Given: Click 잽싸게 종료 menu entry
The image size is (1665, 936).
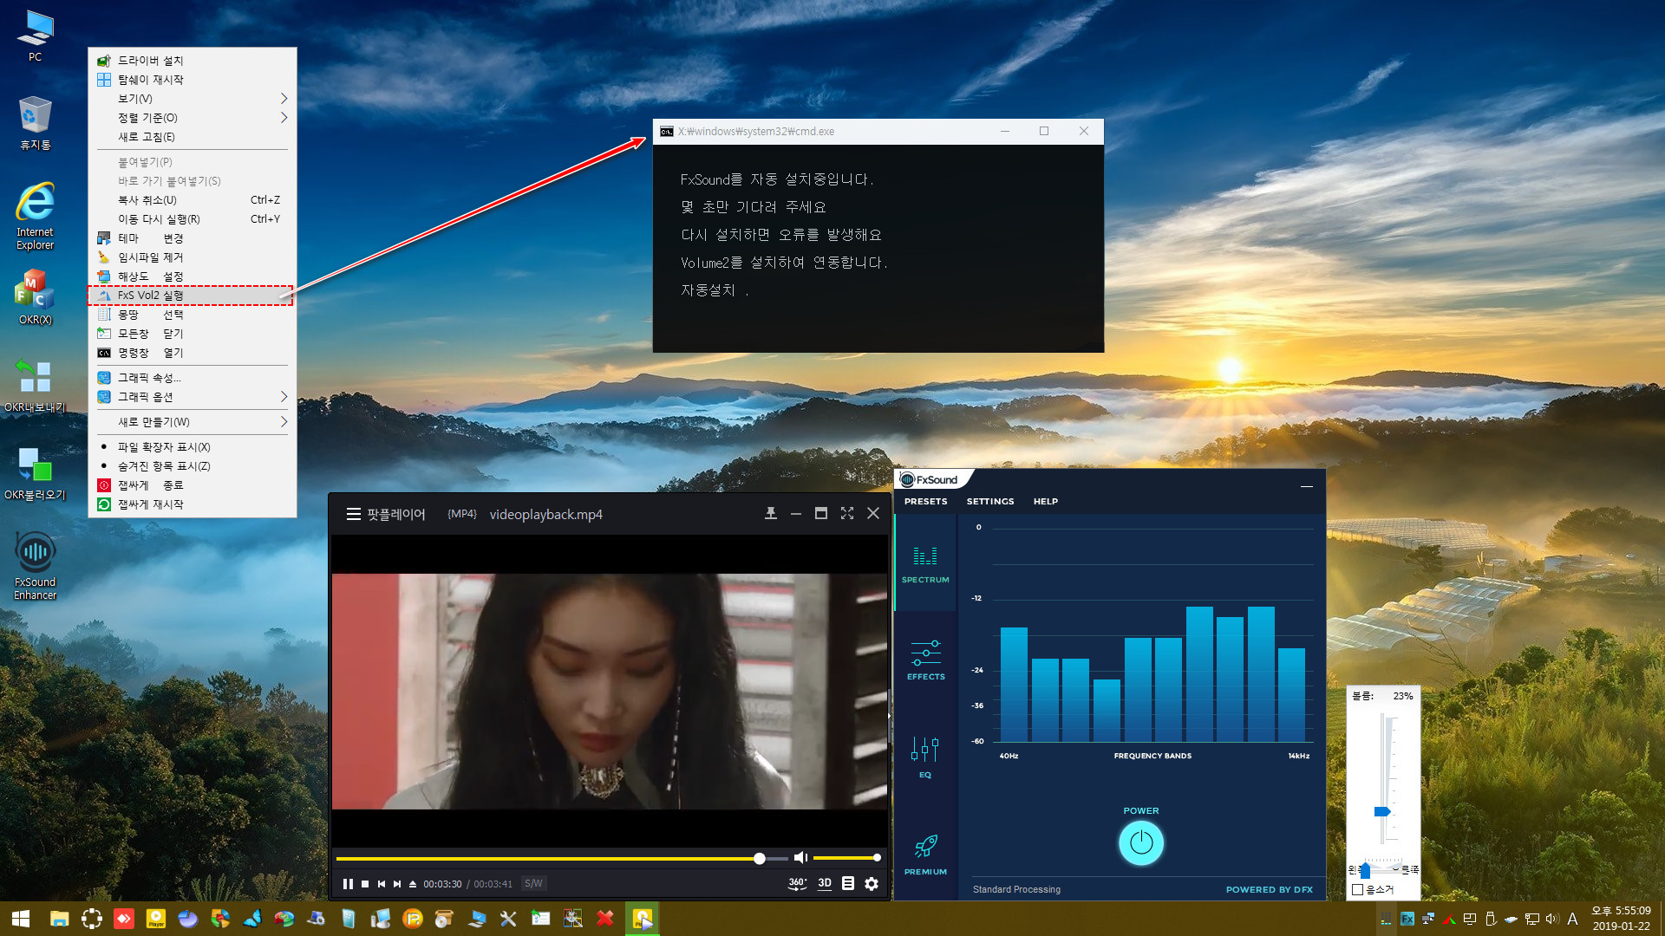Looking at the screenshot, I should (x=193, y=485).
